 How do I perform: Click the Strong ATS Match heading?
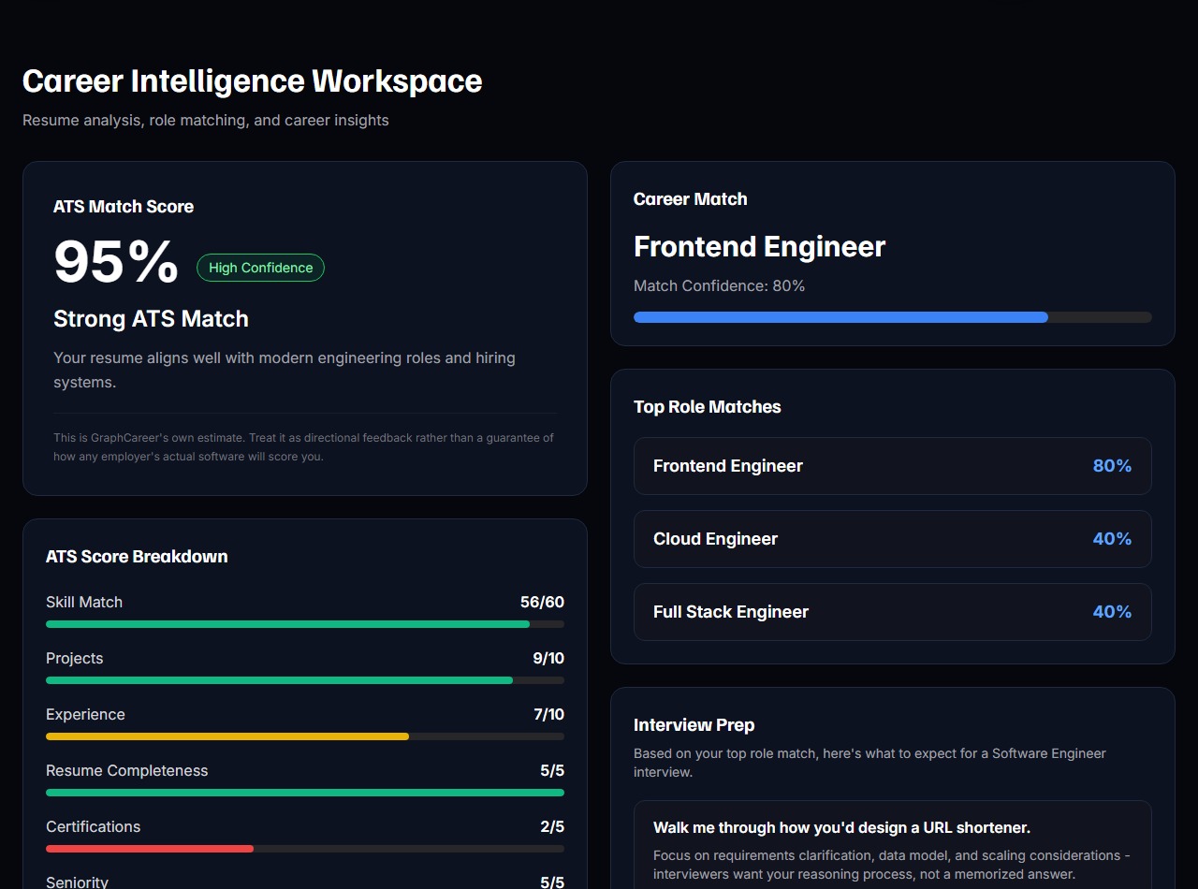(x=151, y=319)
